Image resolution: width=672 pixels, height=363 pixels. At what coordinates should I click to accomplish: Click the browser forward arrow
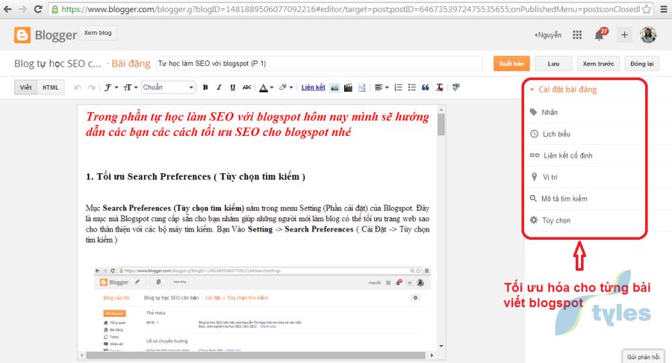[22, 9]
